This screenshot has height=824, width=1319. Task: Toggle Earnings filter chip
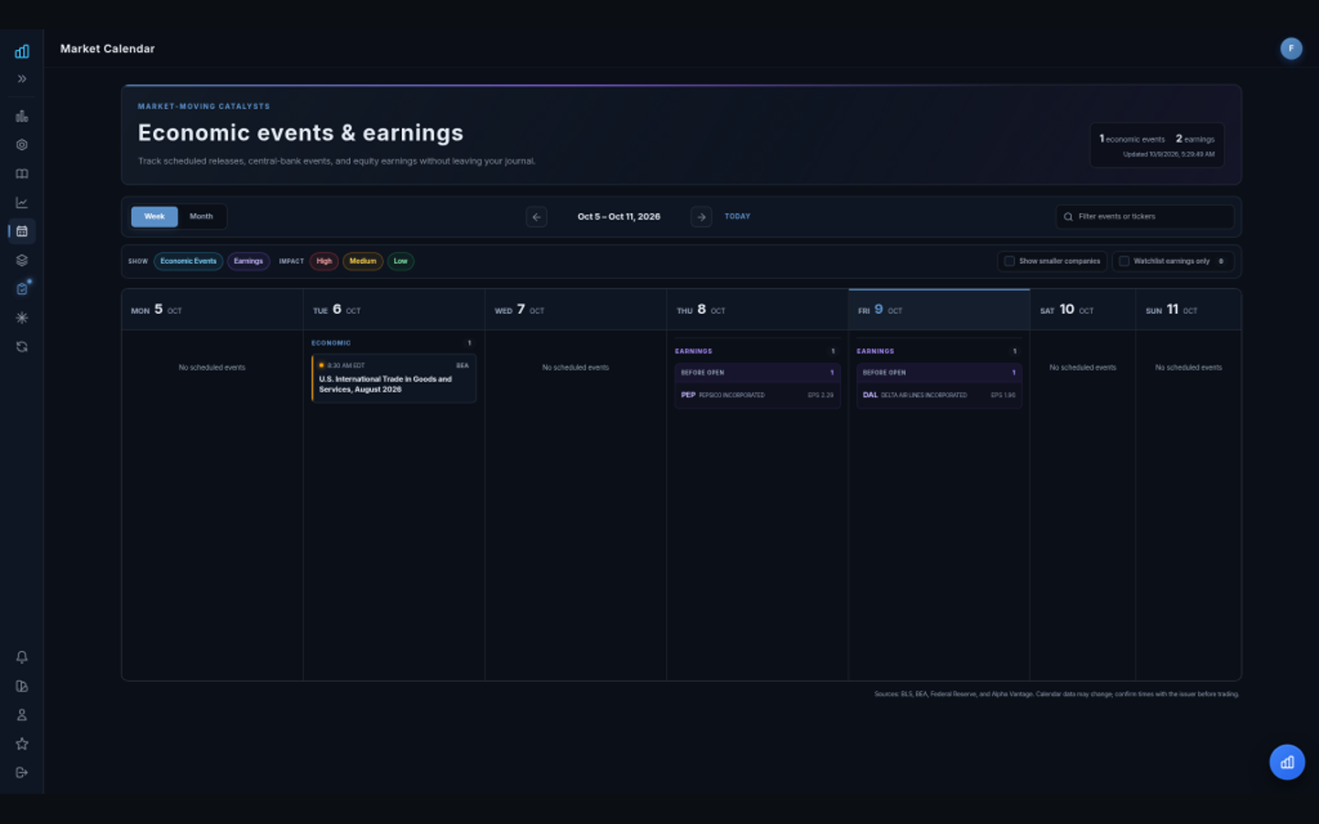click(x=248, y=261)
